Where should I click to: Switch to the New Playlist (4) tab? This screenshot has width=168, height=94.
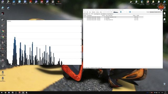point(110,14)
